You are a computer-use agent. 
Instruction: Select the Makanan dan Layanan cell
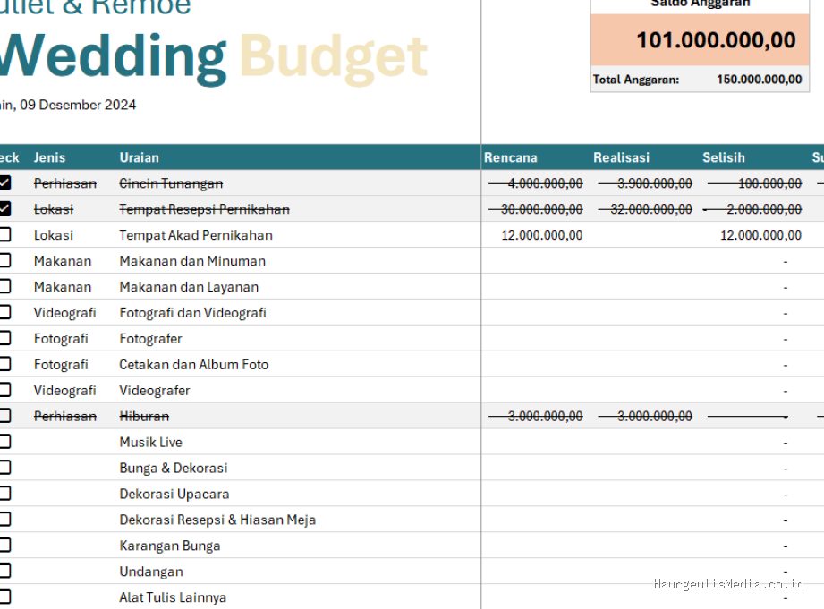coord(189,287)
